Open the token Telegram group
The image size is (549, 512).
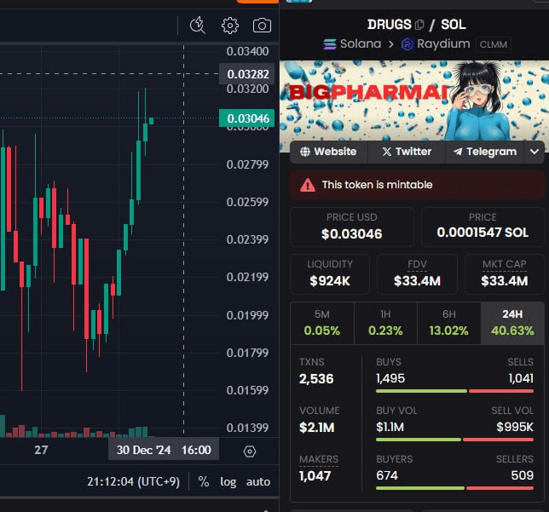click(484, 152)
